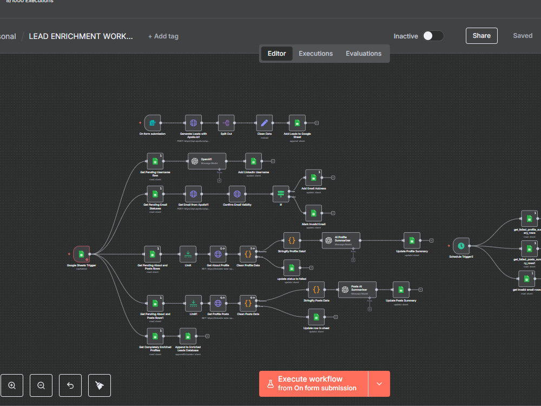Switch to the Executions tab
The height and width of the screenshot is (406, 541).
(316, 54)
